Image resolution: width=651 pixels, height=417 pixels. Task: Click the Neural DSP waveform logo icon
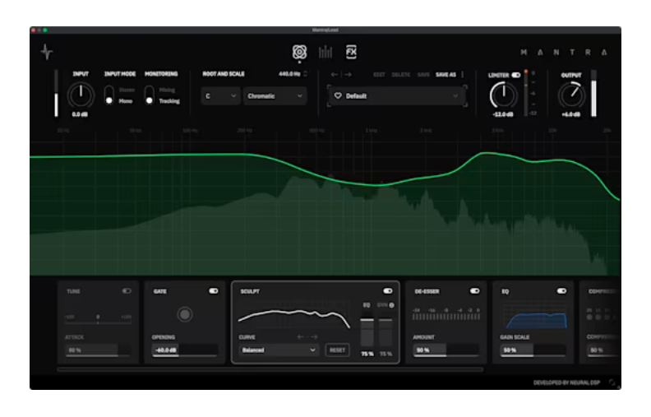pos(47,52)
